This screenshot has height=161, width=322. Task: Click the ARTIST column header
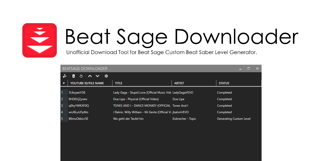[x=179, y=83]
